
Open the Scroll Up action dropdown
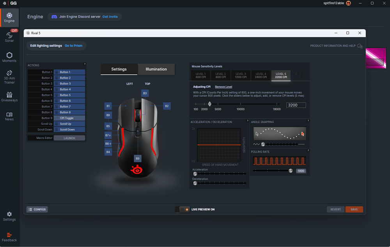tap(69, 124)
